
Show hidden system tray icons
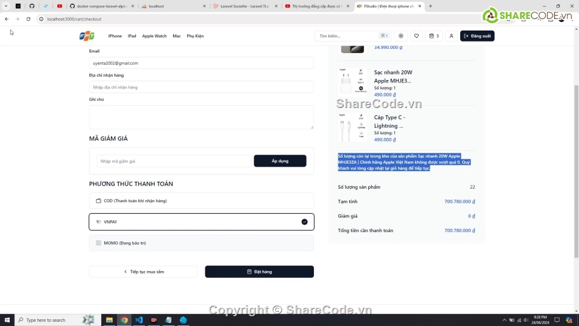[504, 320]
